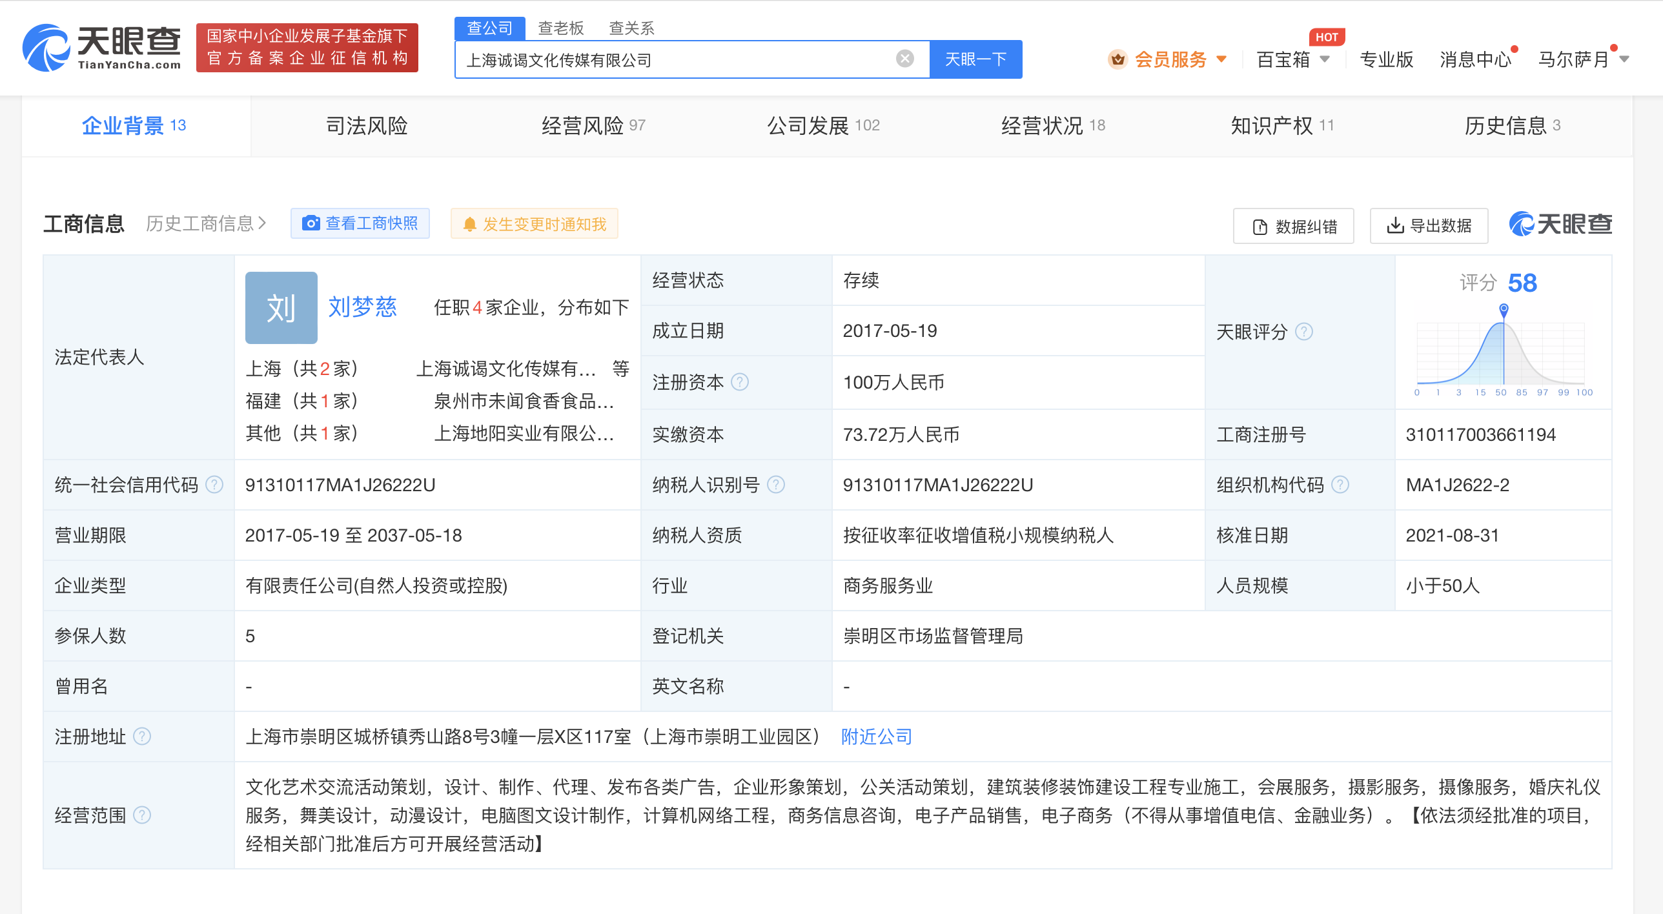Click the 91310117MA1J26222U credit code value
This screenshot has height=914, width=1663.
tap(340, 485)
